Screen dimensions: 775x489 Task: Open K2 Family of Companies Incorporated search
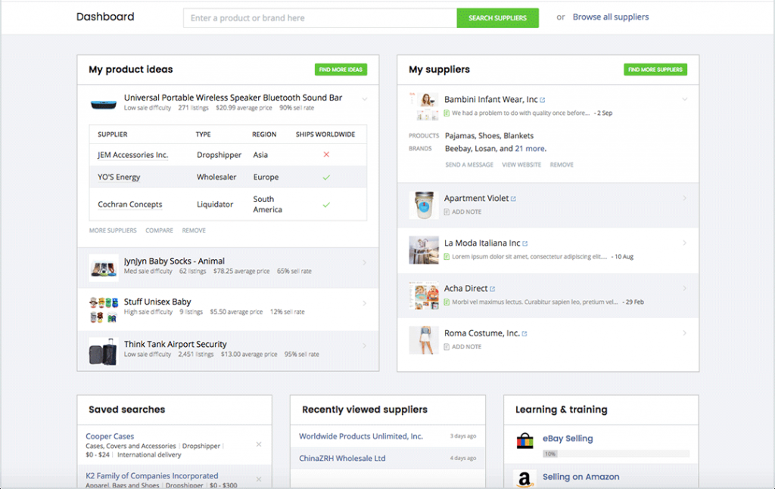(x=151, y=475)
